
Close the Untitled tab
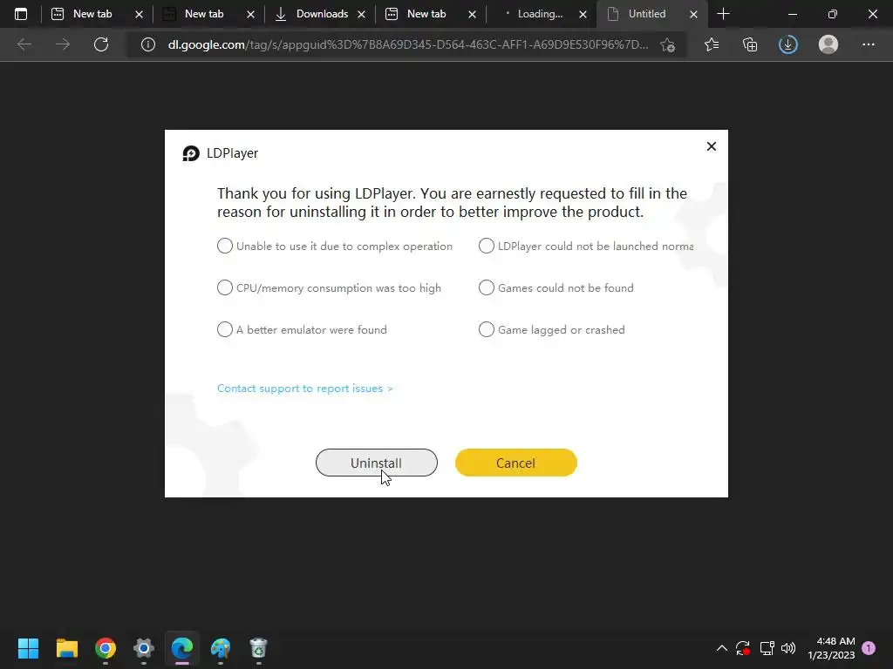[x=693, y=15]
